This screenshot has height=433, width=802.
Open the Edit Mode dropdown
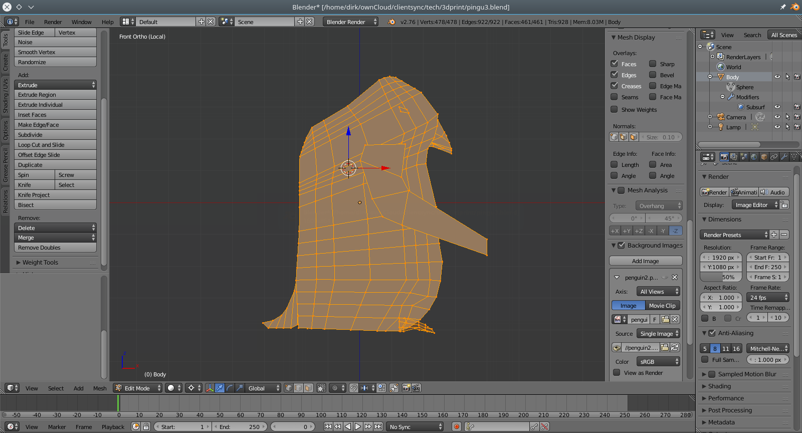click(138, 388)
